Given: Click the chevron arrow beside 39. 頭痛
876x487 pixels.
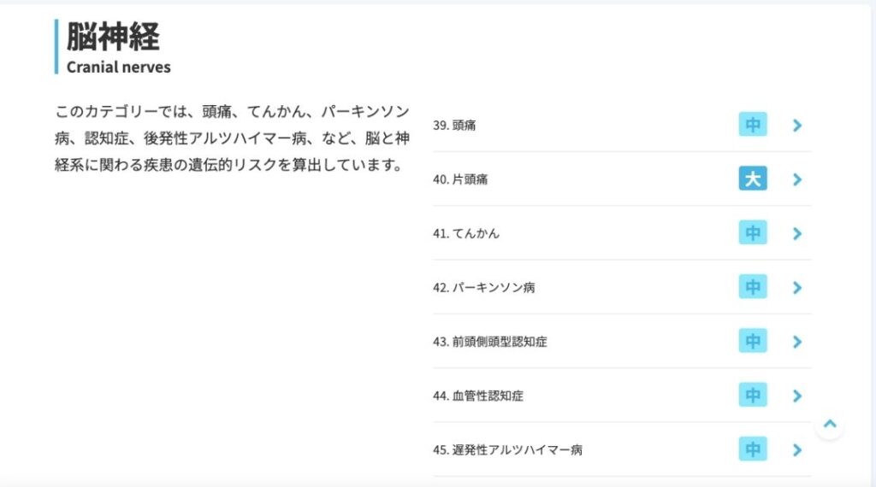Looking at the screenshot, I should pyautogui.click(x=797, y=126).
